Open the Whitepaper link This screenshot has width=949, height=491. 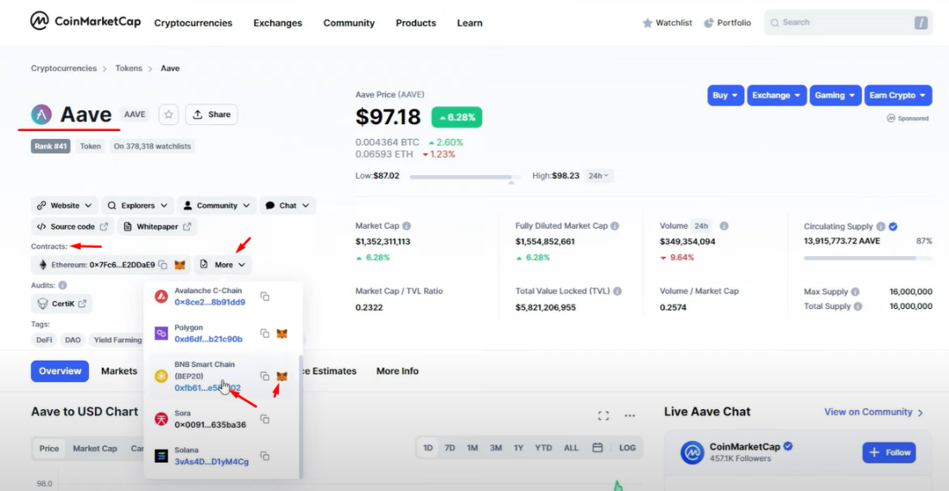point(157,227)
